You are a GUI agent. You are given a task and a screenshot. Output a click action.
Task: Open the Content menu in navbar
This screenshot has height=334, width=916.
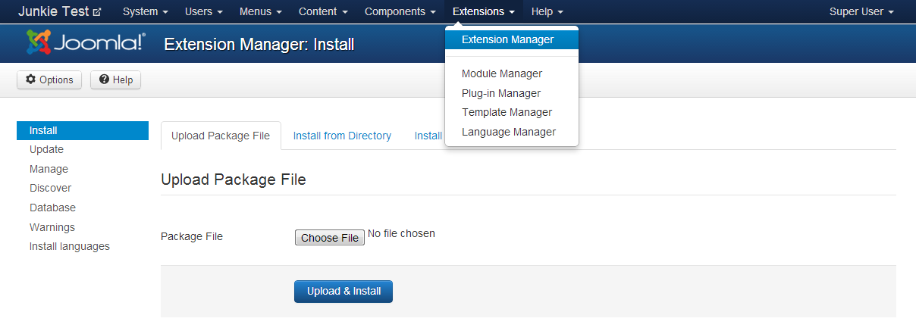click(x=323, y=12)
